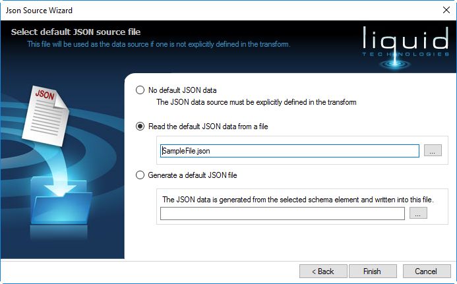The image size is (457, 284).
Task: Click the "Json Source Wizard" title bar text
Action: click(x=40, y=11)
